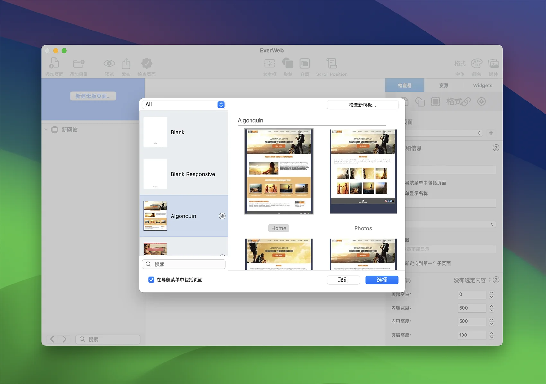546x384 pixels.
Task: Open the inspector dropdown below 单显示名称
Action: (450, 224)
